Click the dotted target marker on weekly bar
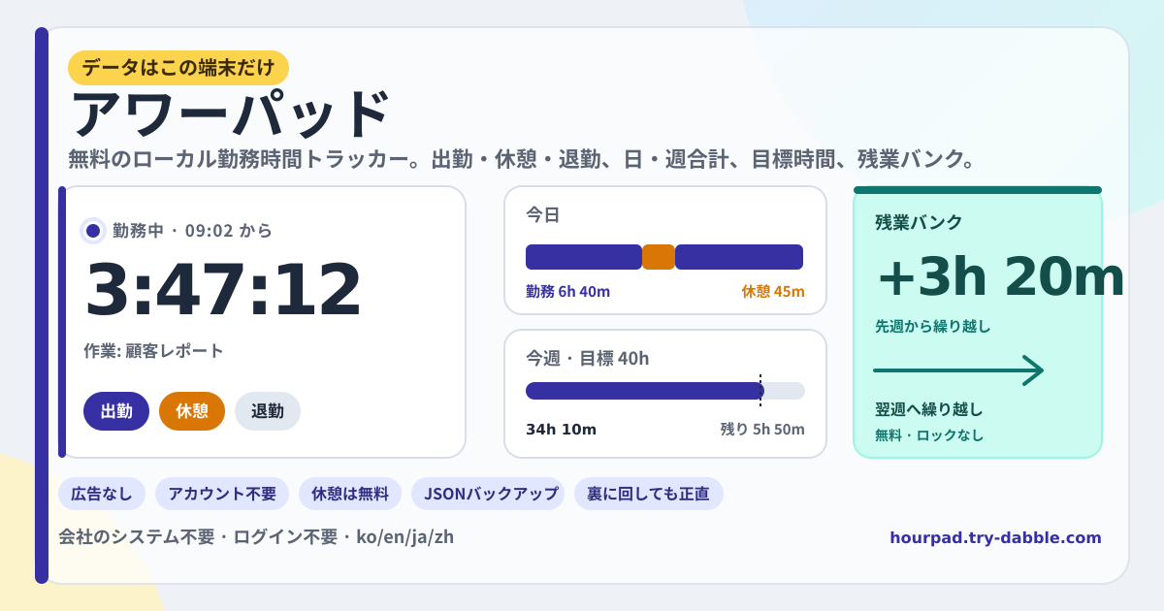Screen dimensions: 1164x611 pyautogui.click(x=760, y=390)
